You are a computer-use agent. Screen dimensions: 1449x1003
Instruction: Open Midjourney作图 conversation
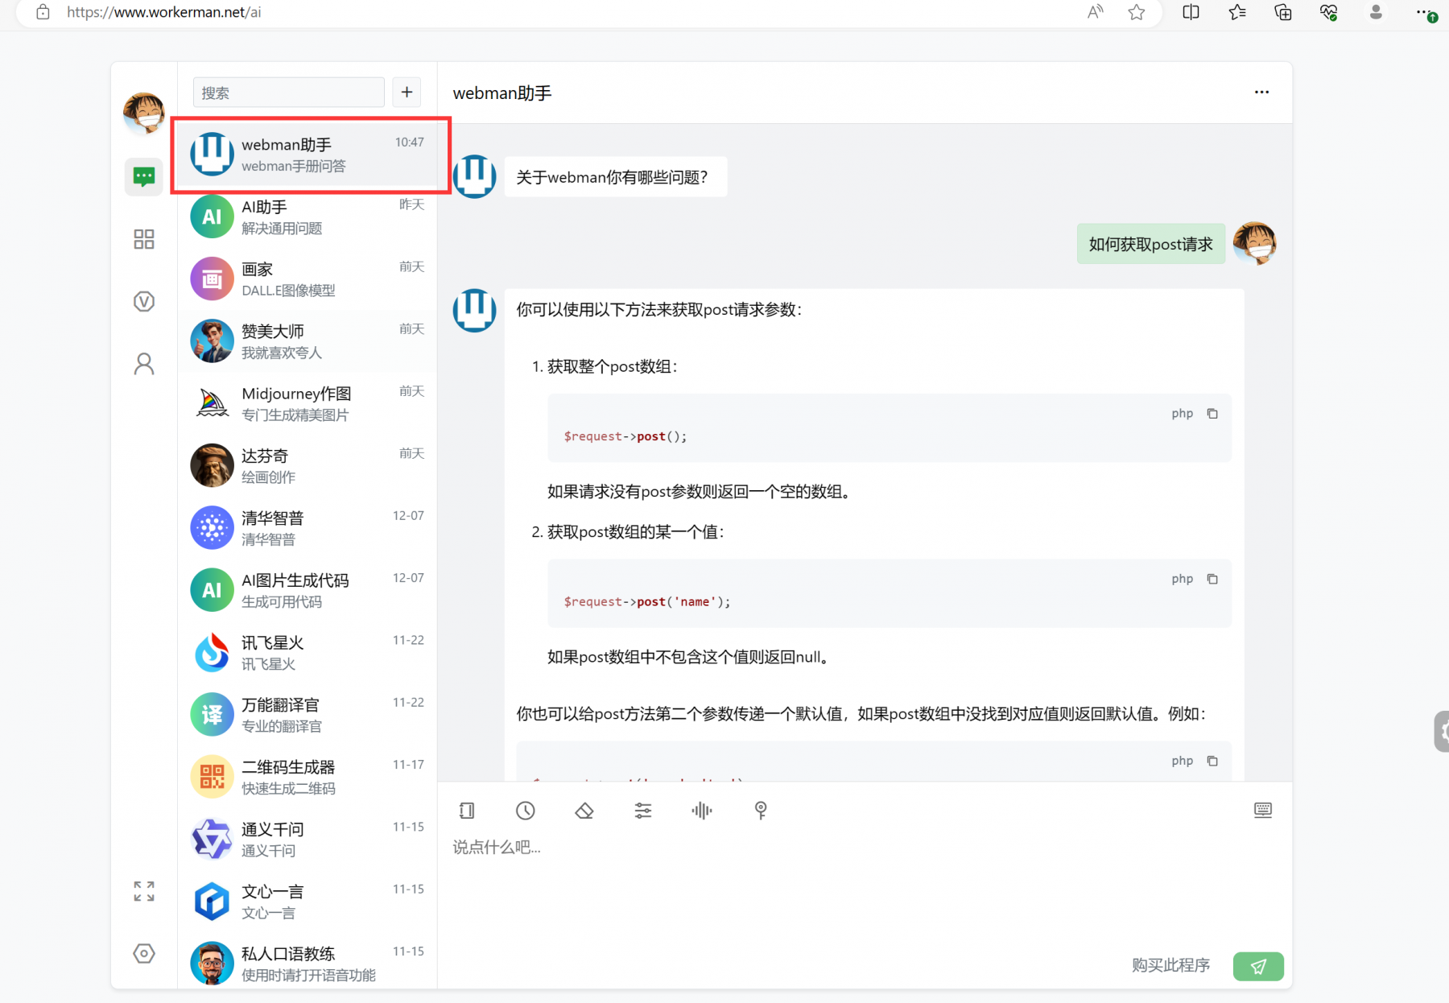pyautogui.click(x=308, y=403)
